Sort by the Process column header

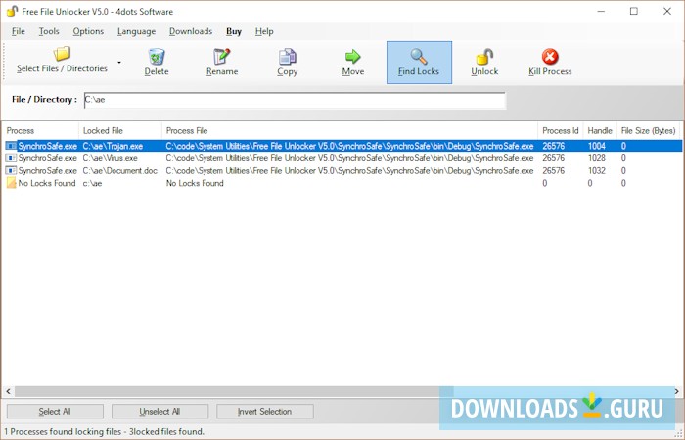[x=41, y=130]
